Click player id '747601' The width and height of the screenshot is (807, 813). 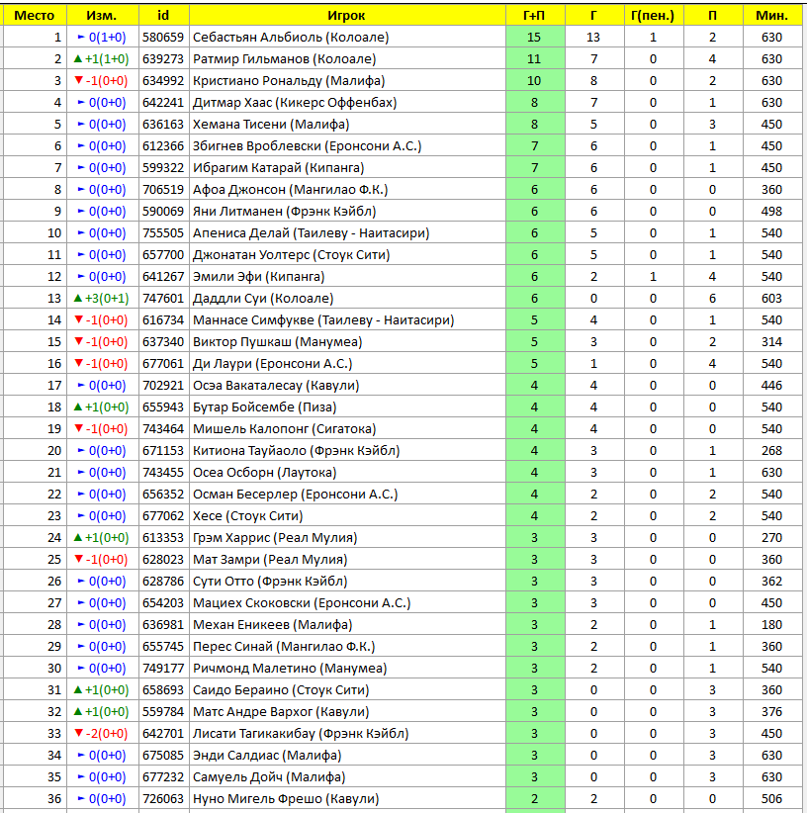click(x=163, y=299)
